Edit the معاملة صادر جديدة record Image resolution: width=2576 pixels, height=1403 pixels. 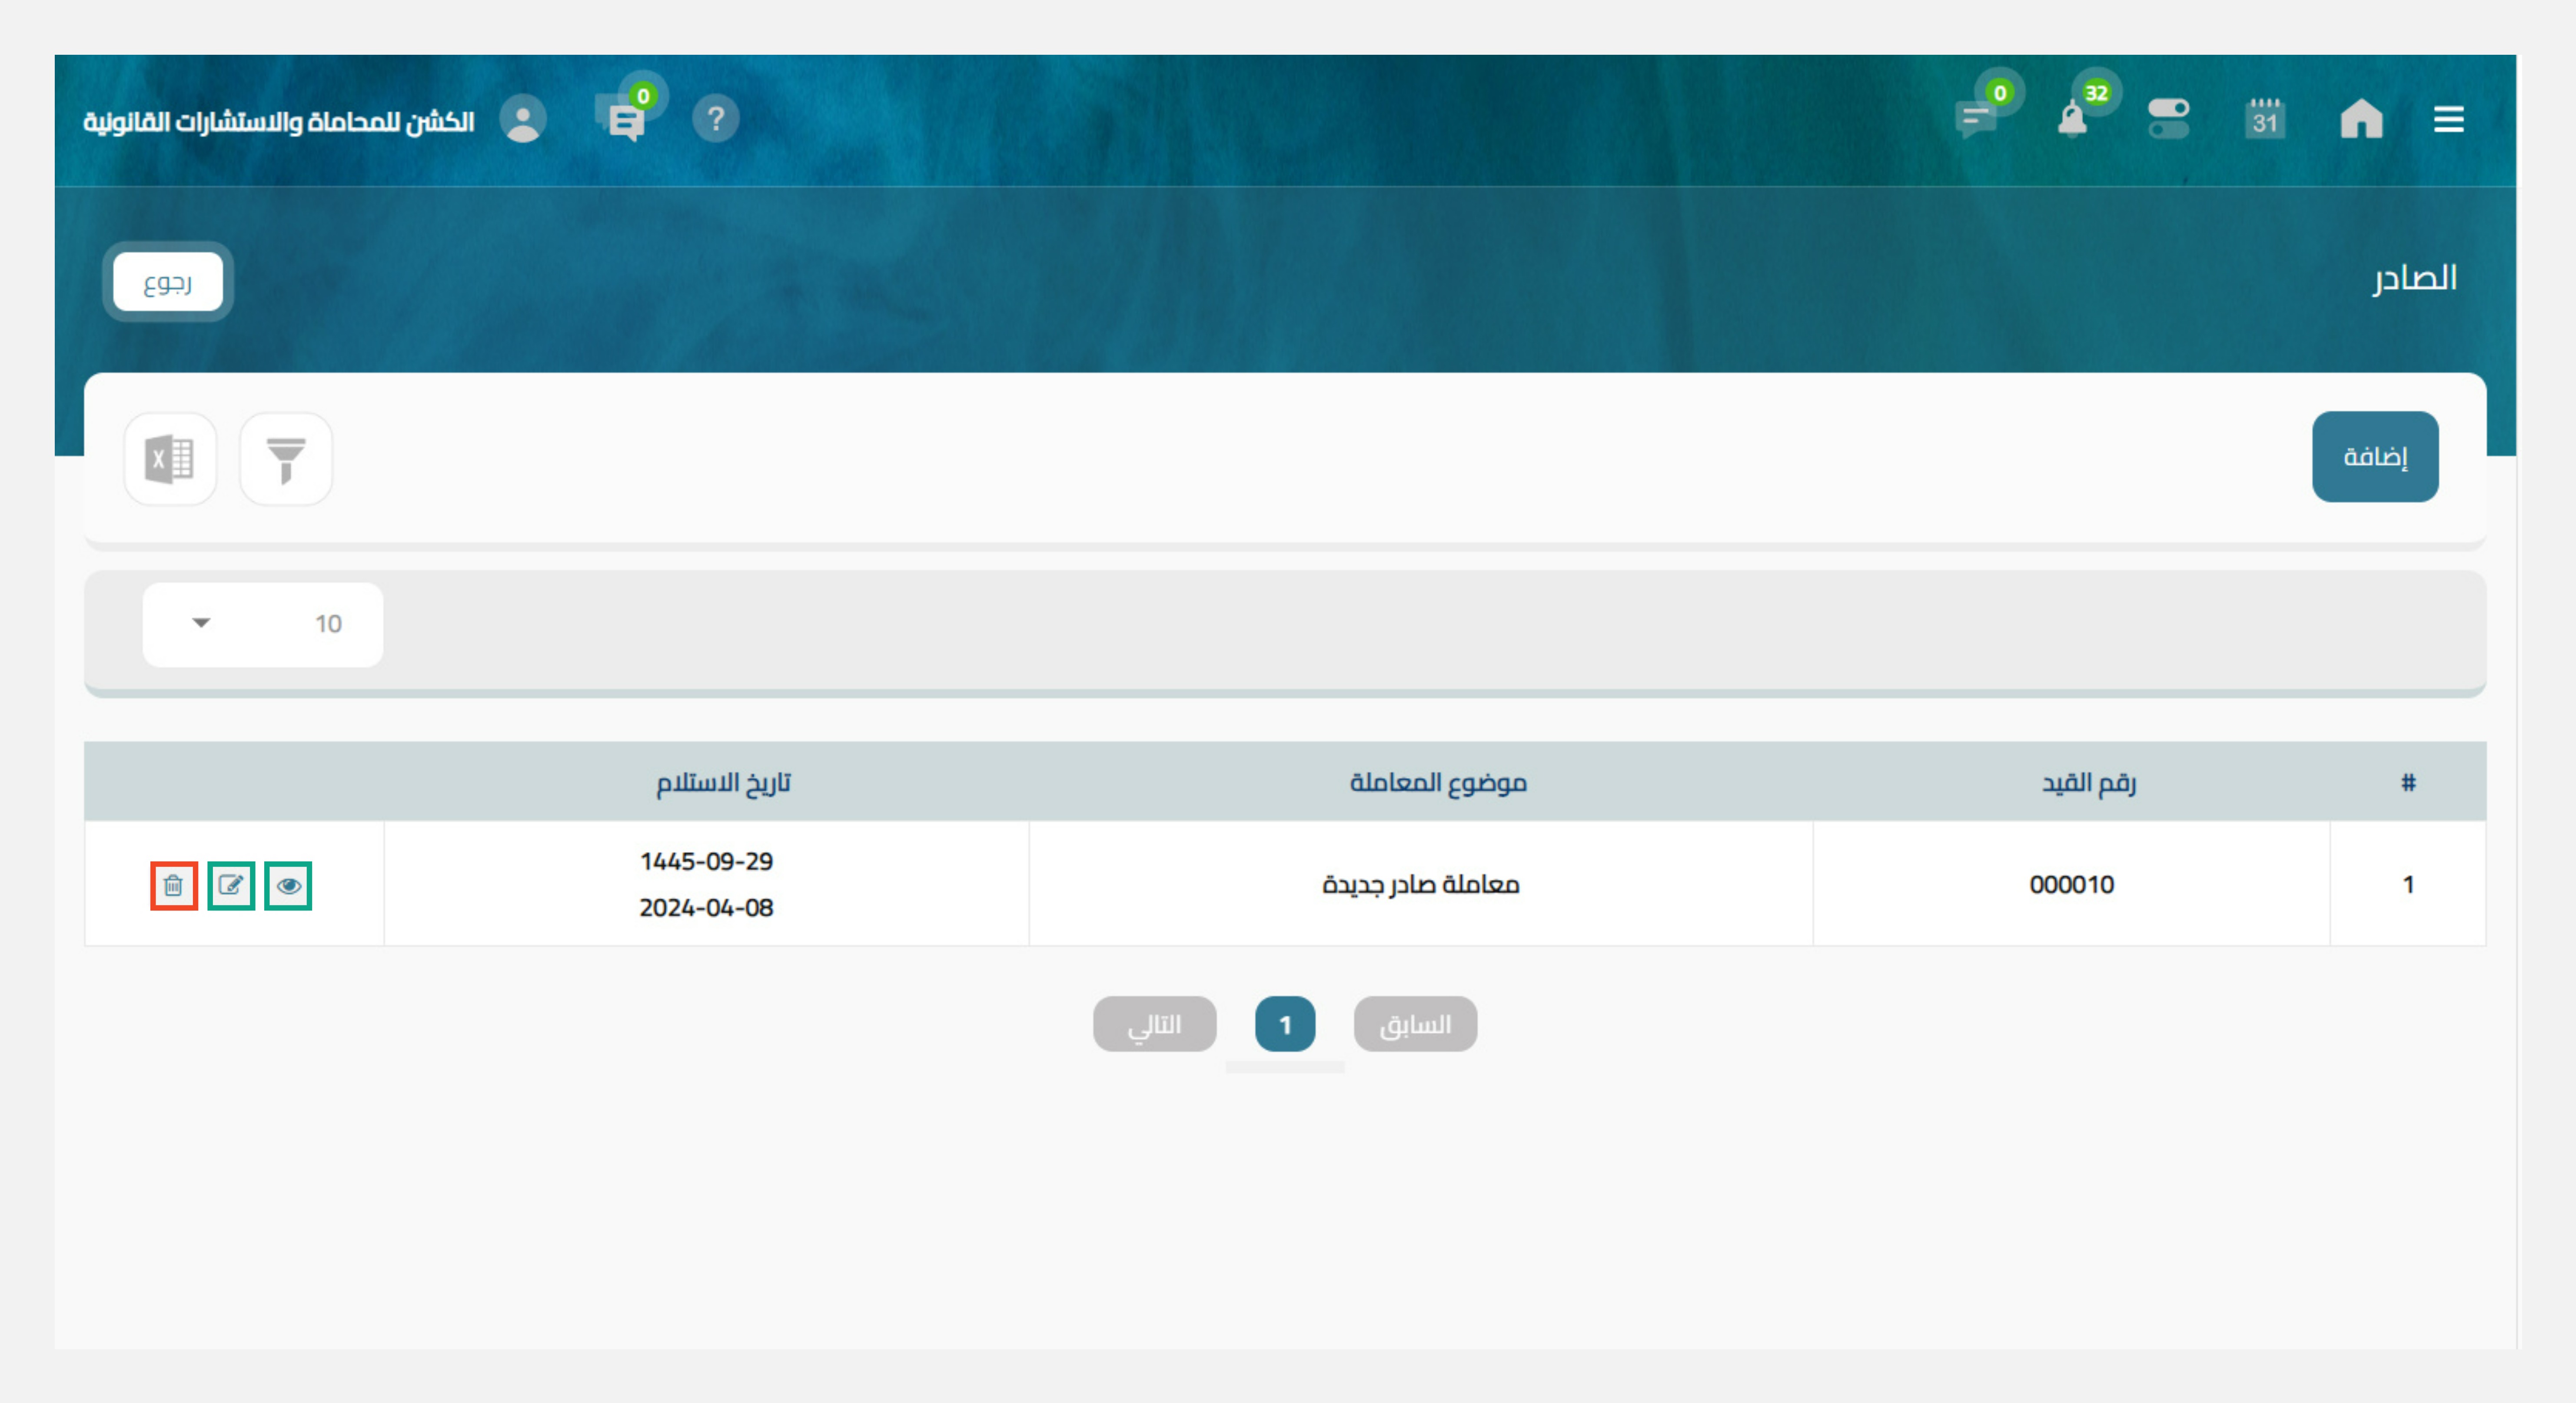(231, 885)
